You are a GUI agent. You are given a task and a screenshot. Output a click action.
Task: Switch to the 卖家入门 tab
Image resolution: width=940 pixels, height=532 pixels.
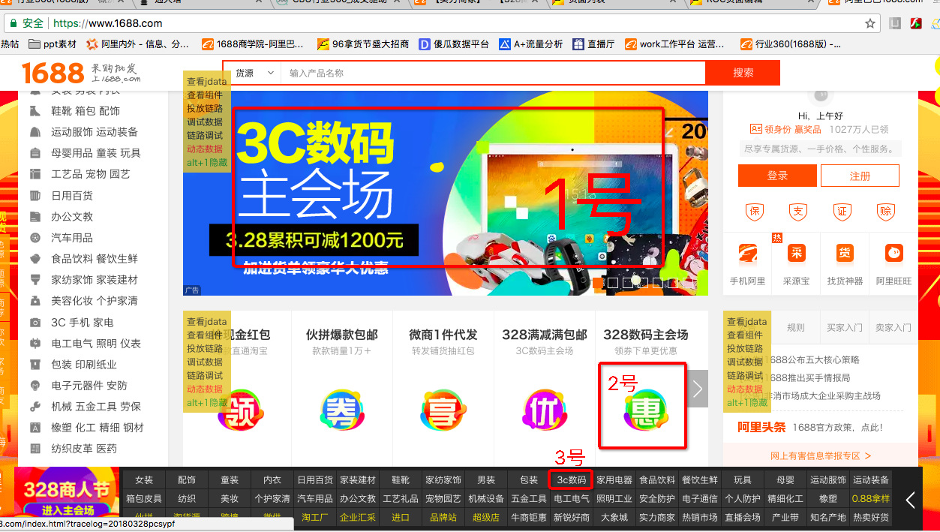893,327
